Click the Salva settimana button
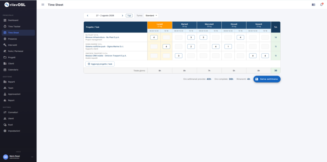This screenshot has height=162, width=327. [267, 79]
